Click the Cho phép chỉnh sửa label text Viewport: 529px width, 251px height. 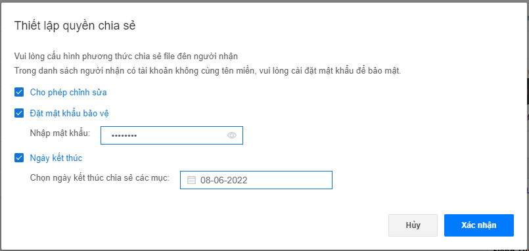[x=68, y=92]
